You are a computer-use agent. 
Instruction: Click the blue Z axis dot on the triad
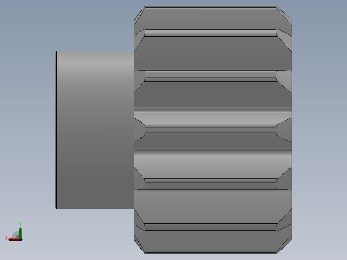21,240
